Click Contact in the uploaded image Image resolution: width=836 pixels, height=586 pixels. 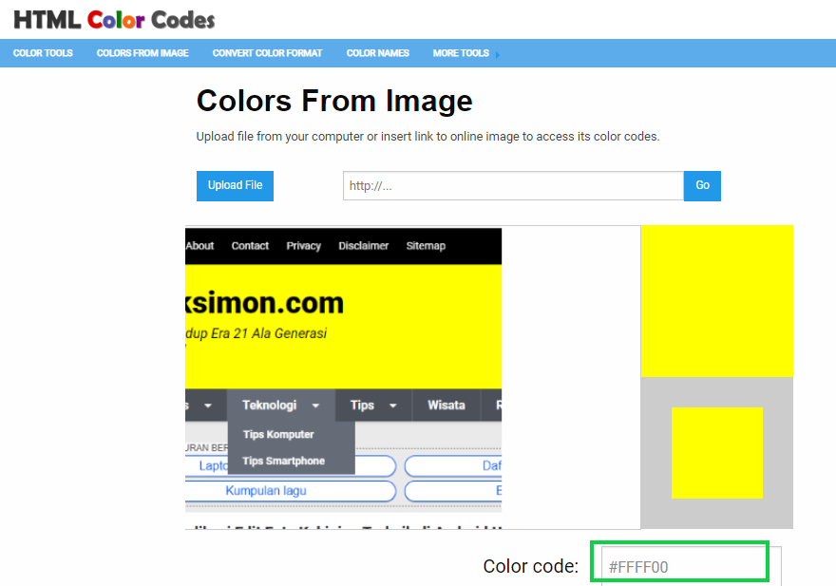250,246
